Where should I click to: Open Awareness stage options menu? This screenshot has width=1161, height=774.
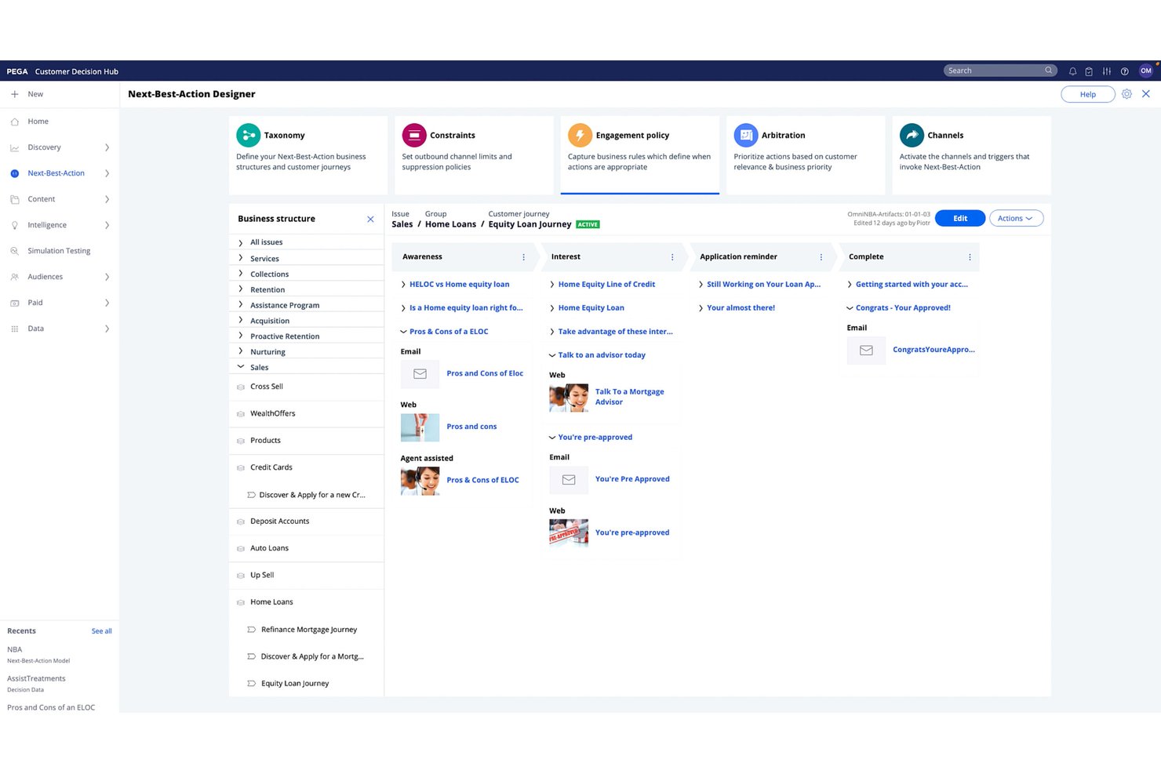point(524,257)
